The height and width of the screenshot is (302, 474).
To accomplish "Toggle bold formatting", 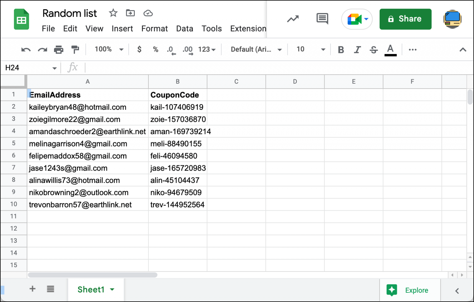I will [x=341, y=49].
